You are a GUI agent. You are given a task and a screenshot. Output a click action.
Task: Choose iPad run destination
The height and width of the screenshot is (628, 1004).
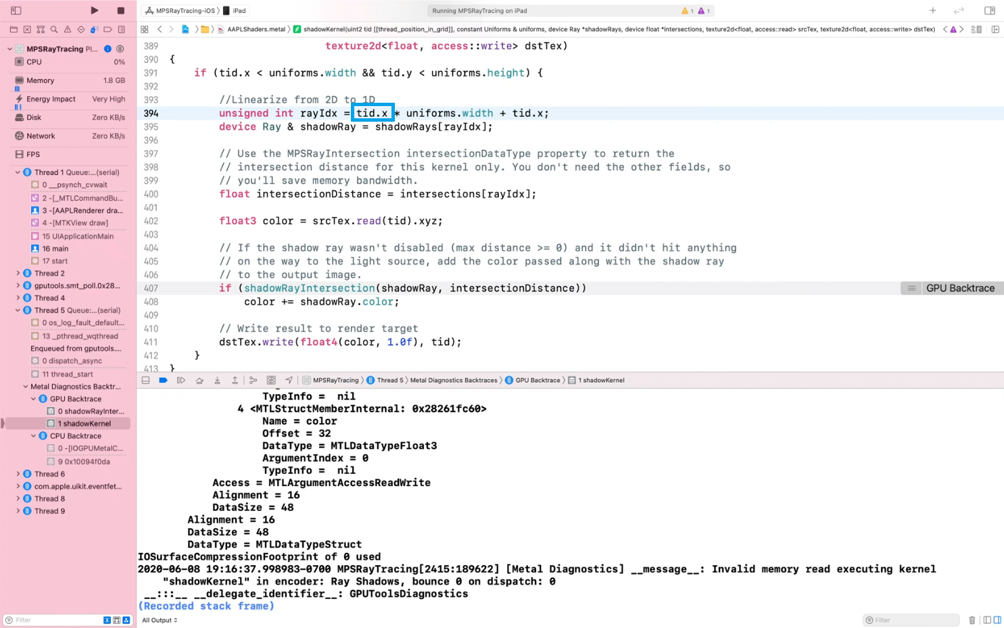point(235,11)
